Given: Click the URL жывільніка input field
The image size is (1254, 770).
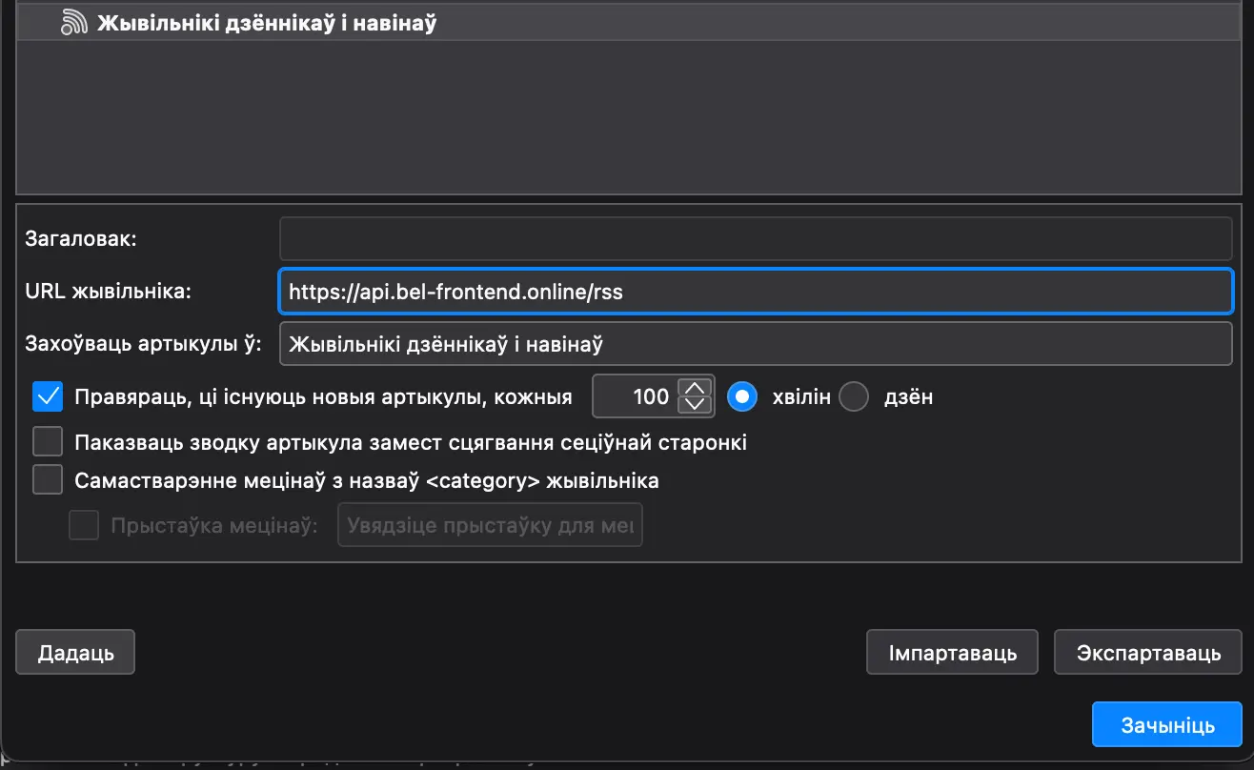Looking at the screenshot, I should (756, 292).
